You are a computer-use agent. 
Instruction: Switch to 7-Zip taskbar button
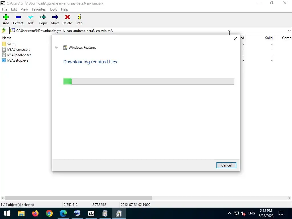(91, 213)
